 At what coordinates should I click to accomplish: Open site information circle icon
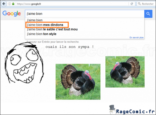point(9,4)
